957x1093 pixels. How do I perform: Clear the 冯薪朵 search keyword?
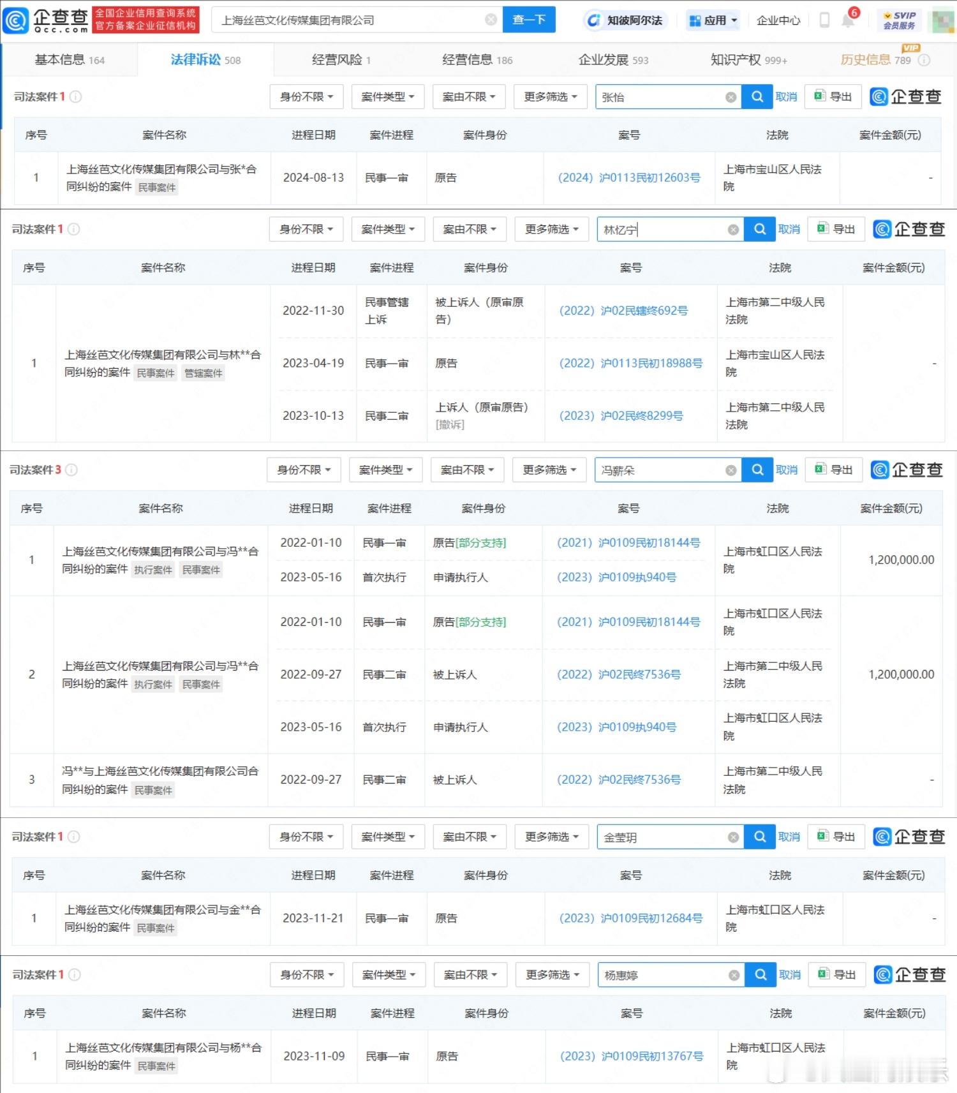pyautogui.click(x=731, y=470)
